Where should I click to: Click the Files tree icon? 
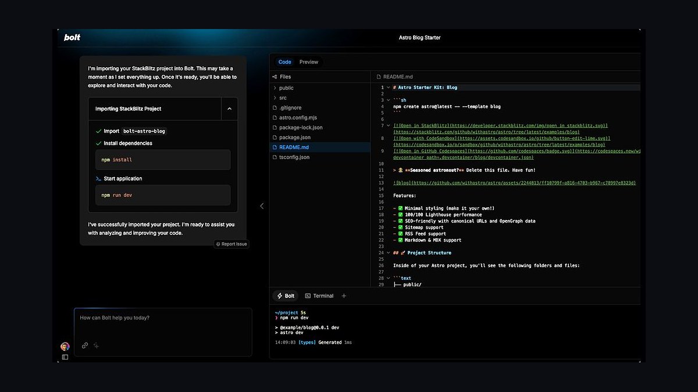click(x=275, y=77)
